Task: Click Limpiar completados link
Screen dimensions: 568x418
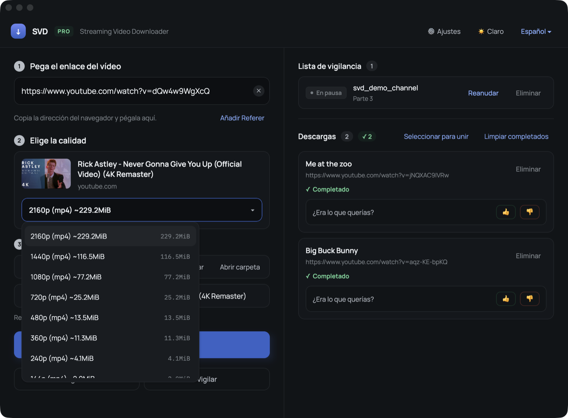Action: 516,136
